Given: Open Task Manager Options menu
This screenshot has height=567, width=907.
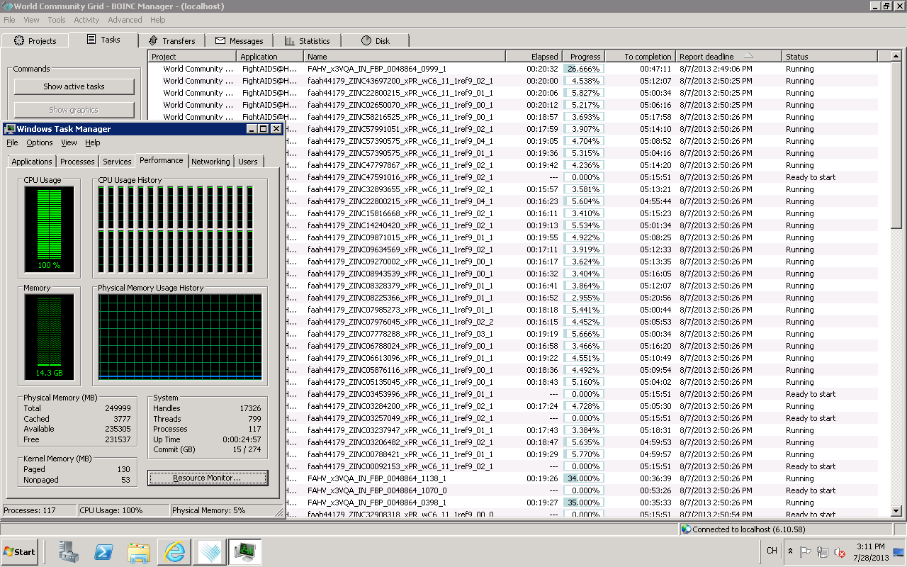Looking at the screenshot, I should click(40, 142).
